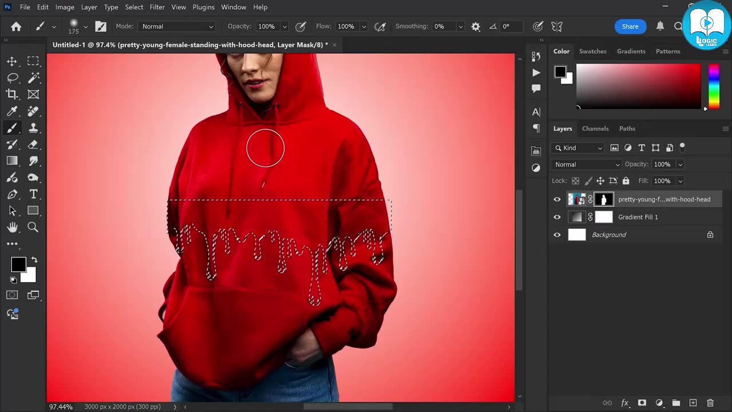Open the Image menu
This screenshot has height=412, width=732.
tap(65, 7)
